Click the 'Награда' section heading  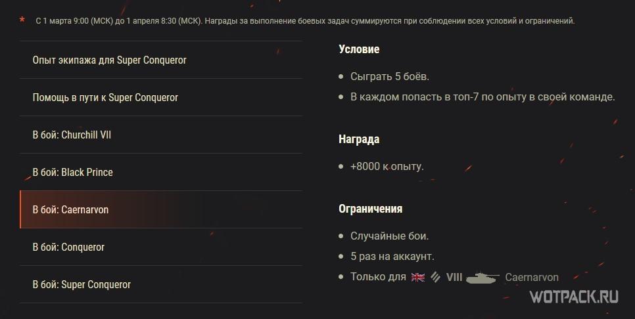359,139
